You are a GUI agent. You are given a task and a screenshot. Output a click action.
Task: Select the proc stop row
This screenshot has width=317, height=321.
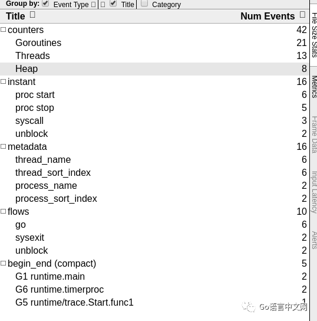154,107
